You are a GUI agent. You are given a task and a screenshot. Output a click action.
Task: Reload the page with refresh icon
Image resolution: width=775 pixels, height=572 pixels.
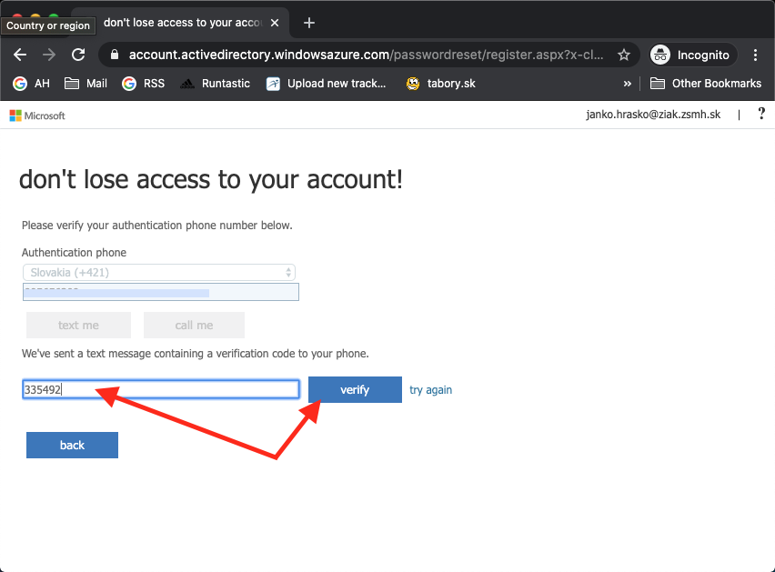(x=78, y=55)
